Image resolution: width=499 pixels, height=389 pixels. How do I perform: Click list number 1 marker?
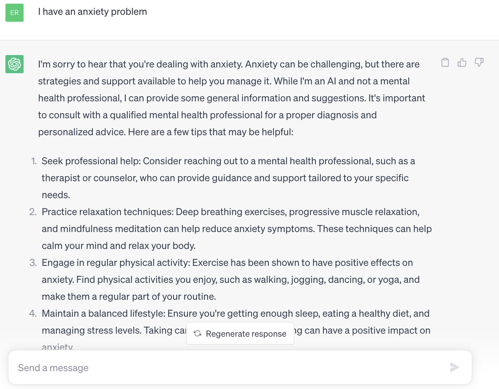(x=34, y=161)
